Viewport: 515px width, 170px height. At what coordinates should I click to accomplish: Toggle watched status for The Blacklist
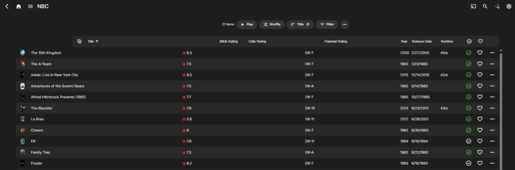pyautogui.click(x=469, y=108)
